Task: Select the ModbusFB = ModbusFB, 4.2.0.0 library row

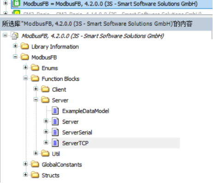Action: coord(112,4)
